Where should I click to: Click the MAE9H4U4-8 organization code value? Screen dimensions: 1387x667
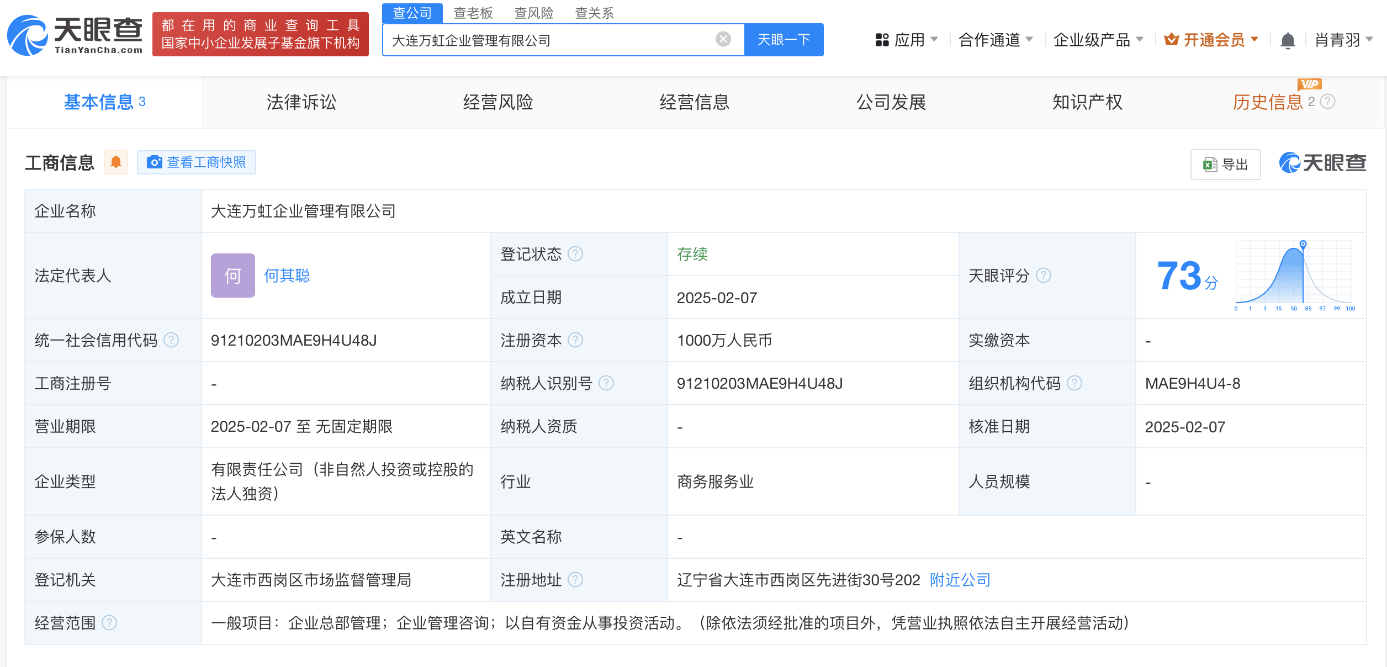pyautogui.click(x=1193, y=383)
